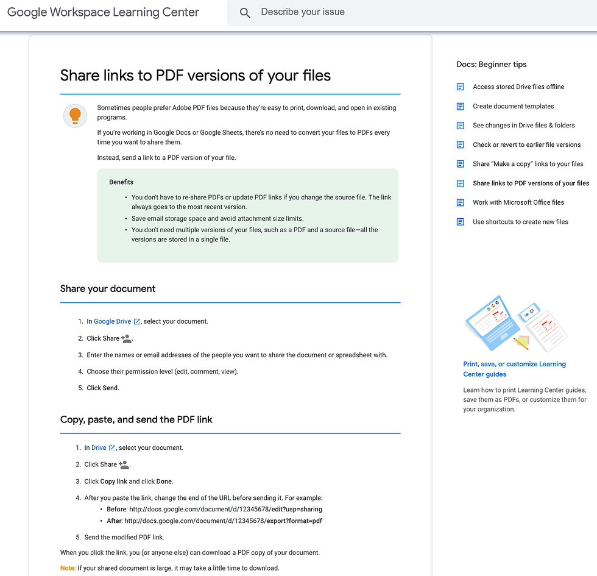
Task: Click external-link icon next to 'Drive' link
Action: click(x=112, y=448)
